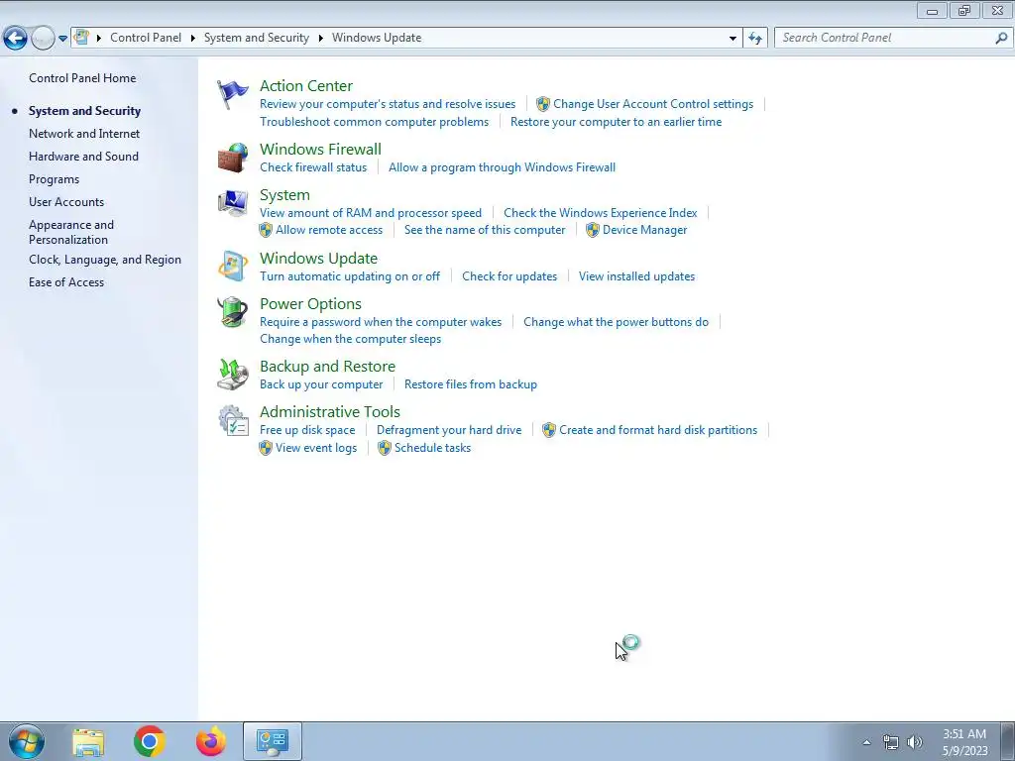Go to Control Panel Home
This screenshot has height=761, width=1015.
pyautogui.click(x=82, y=77)
